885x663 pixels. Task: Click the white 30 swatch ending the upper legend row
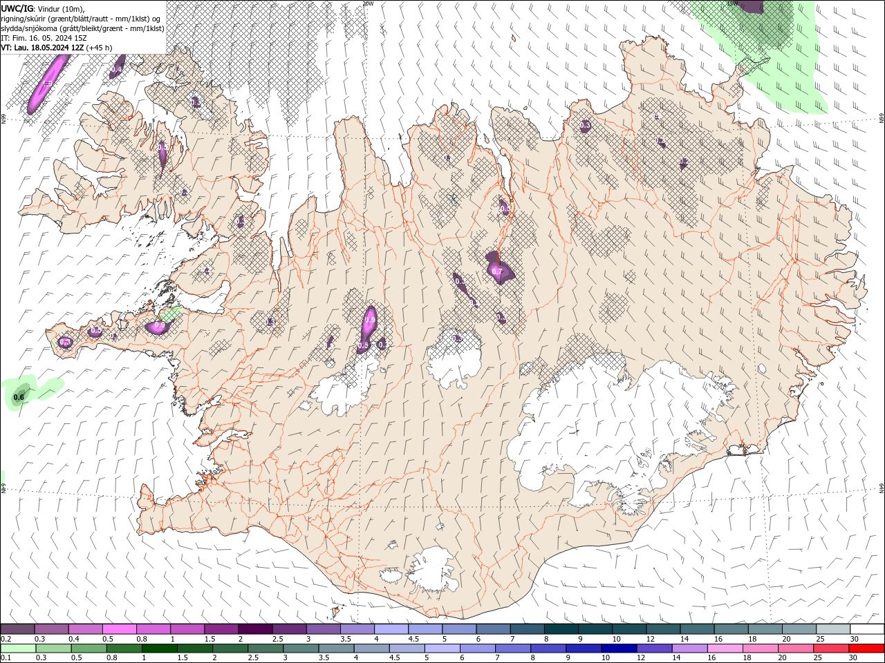(x=867, y=629)
